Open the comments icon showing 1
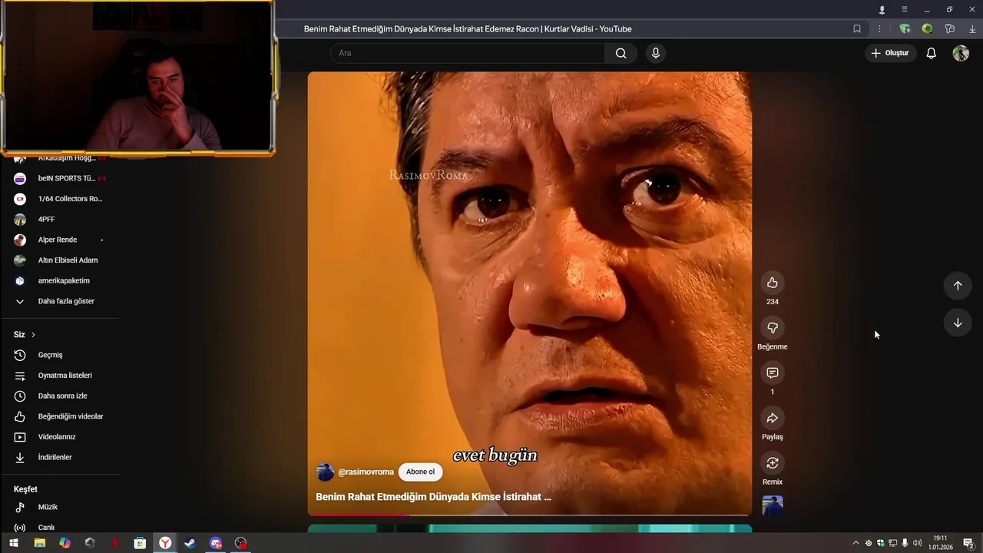 point(772,373)
